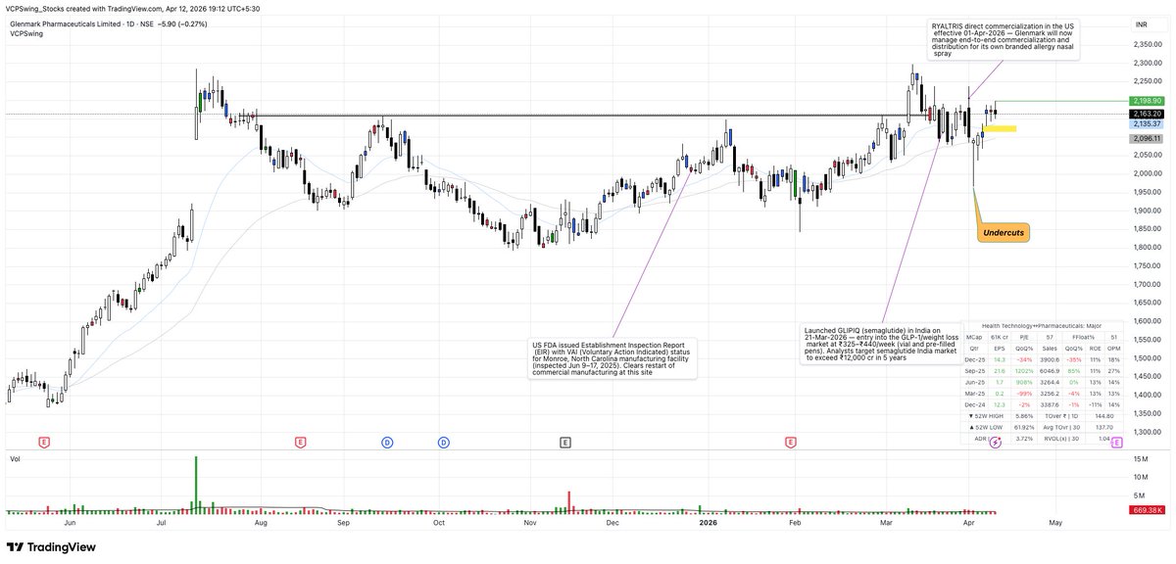Select the orange Undercuts callout label
The height and width of the screenshot is (564, 1176).
(1004, 232)
